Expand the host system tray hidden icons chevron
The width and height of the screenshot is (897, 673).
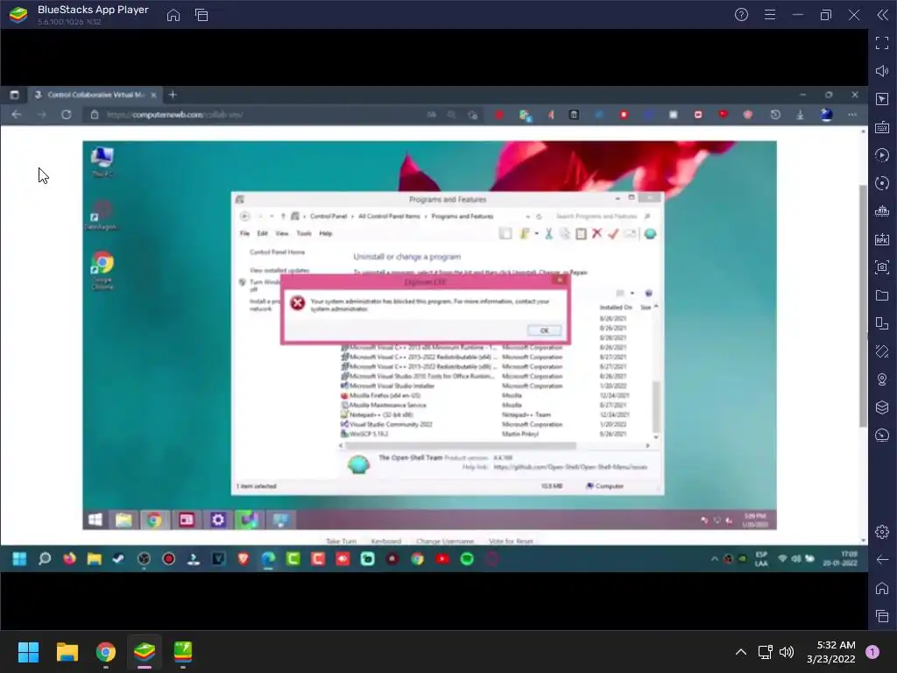point(740,652)
